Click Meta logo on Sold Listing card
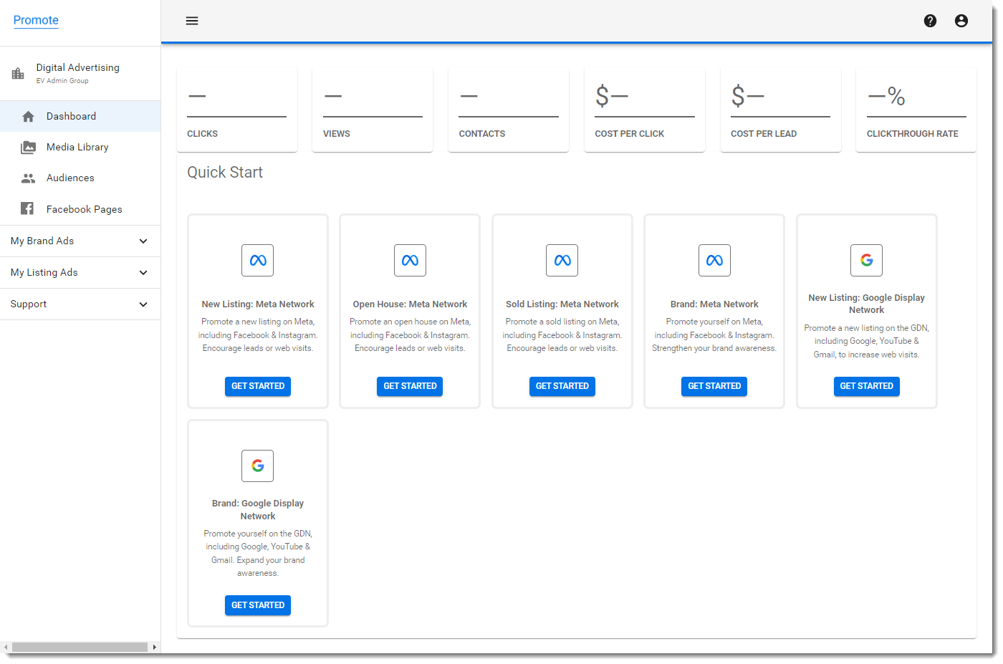Image resolution: width=1003 pixels, height=664 pixels. tap(562, 260)
